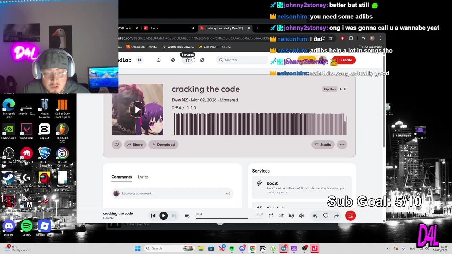
Task: Select the Hip Hop genre tag
Action: click(330, 89)
